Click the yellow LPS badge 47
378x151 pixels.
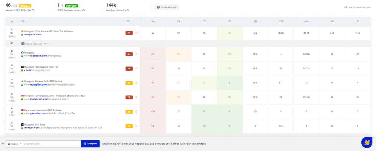pyautogui.click(x=129, y=83)
